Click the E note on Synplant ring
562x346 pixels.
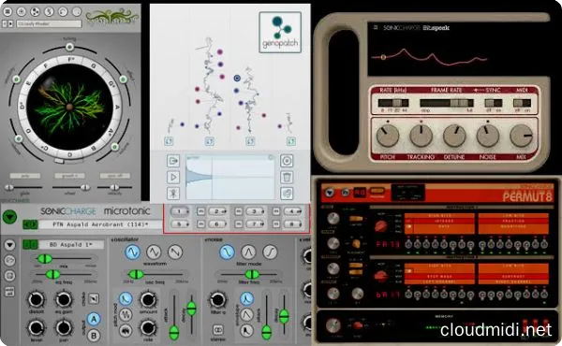click(x=29, y=83)
